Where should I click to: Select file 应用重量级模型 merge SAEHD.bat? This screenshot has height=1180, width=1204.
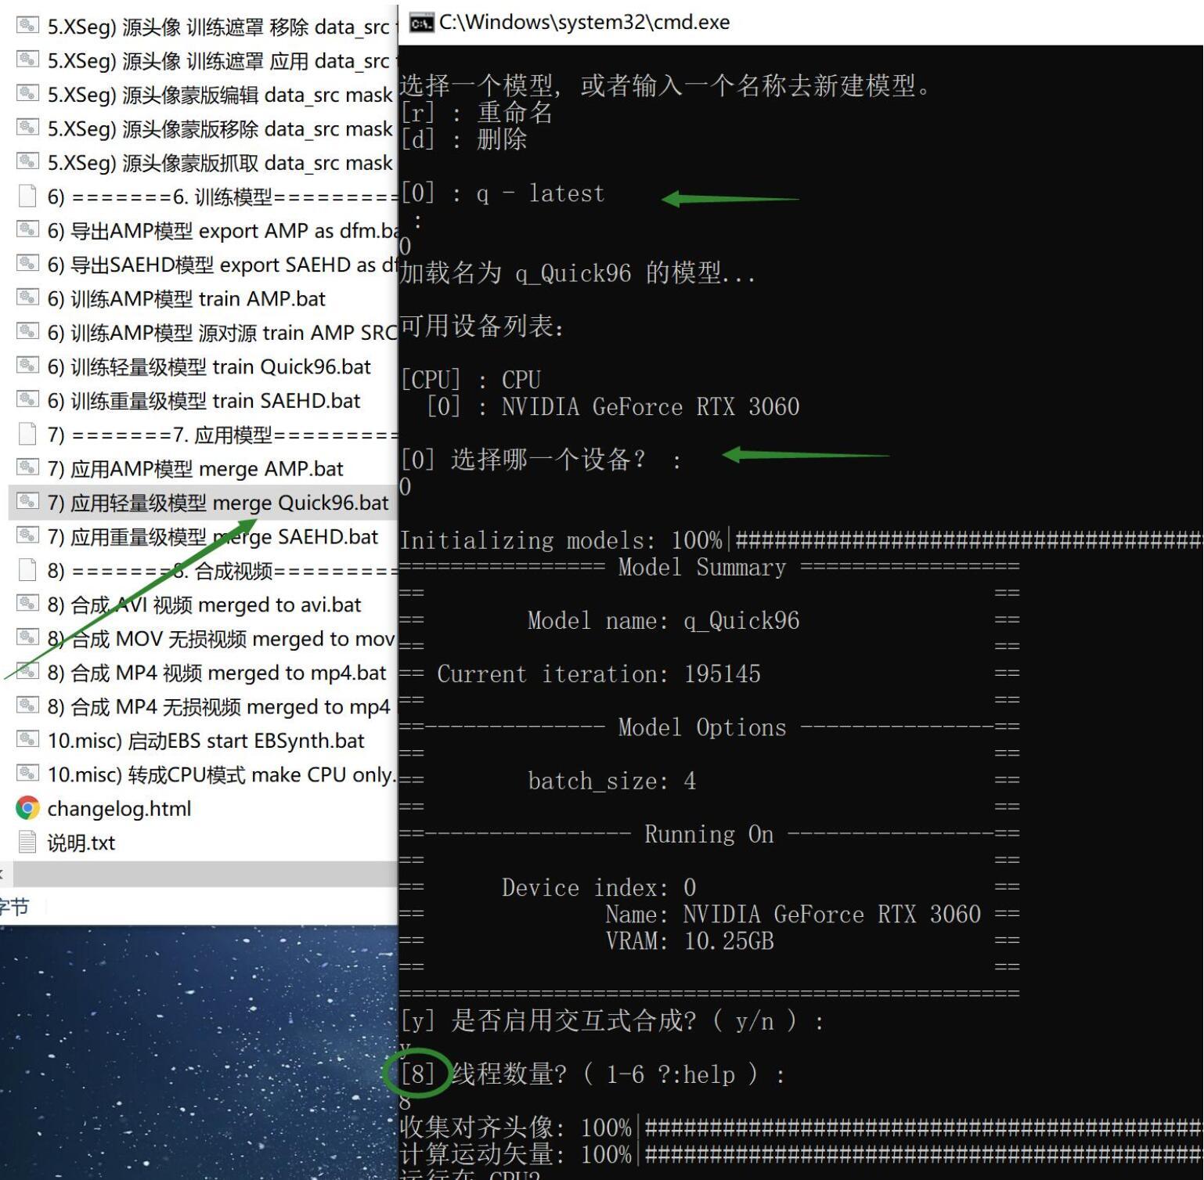point(213,537)
